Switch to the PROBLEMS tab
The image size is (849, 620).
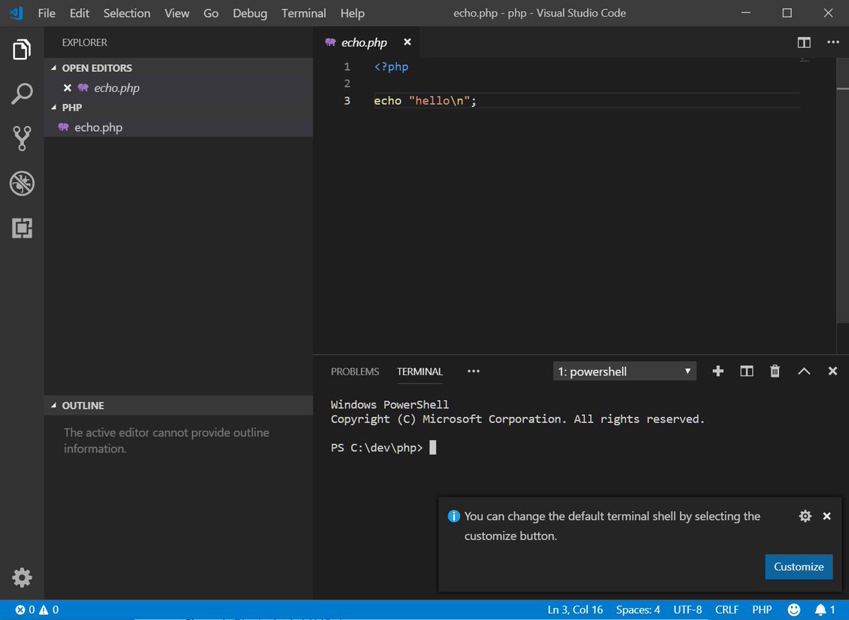pos(354,371)
